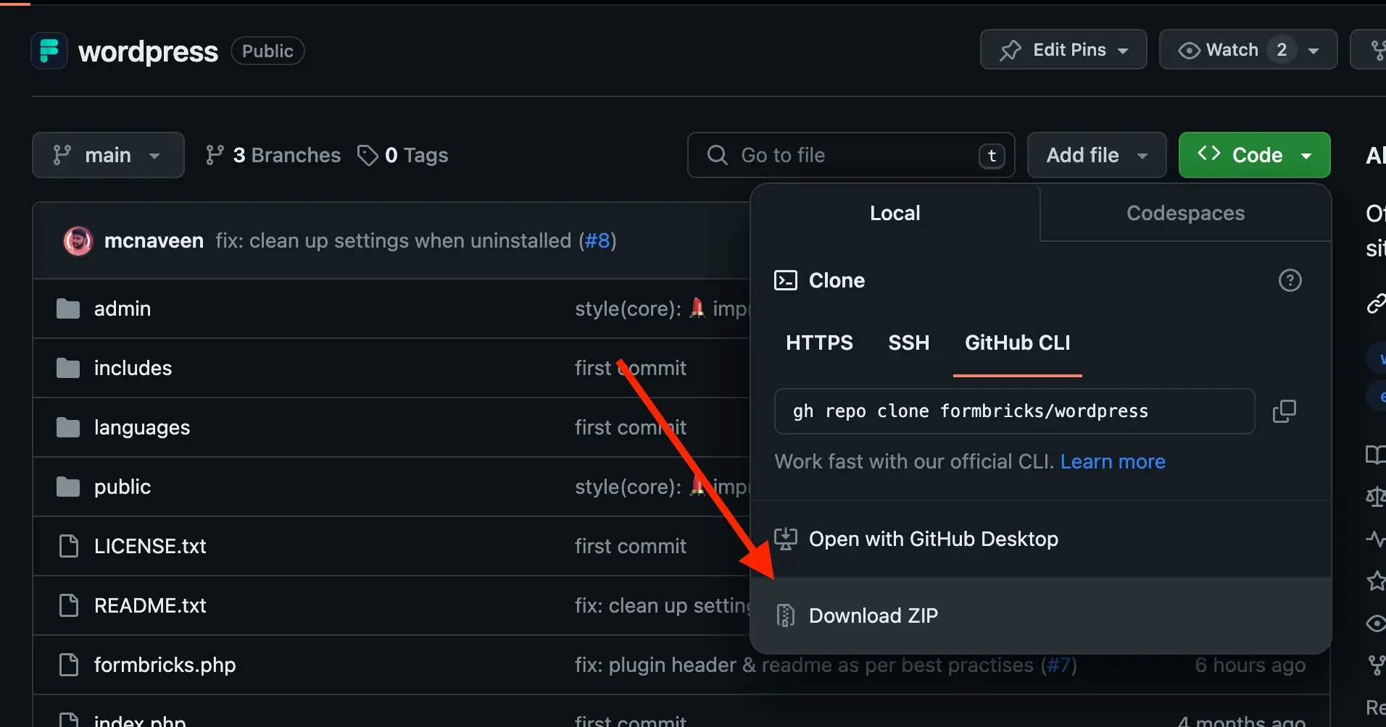Click the sidebar activity pulse icon
Image resolution: width=1386 pixels, height=727 pixels.
(1376, 539)
